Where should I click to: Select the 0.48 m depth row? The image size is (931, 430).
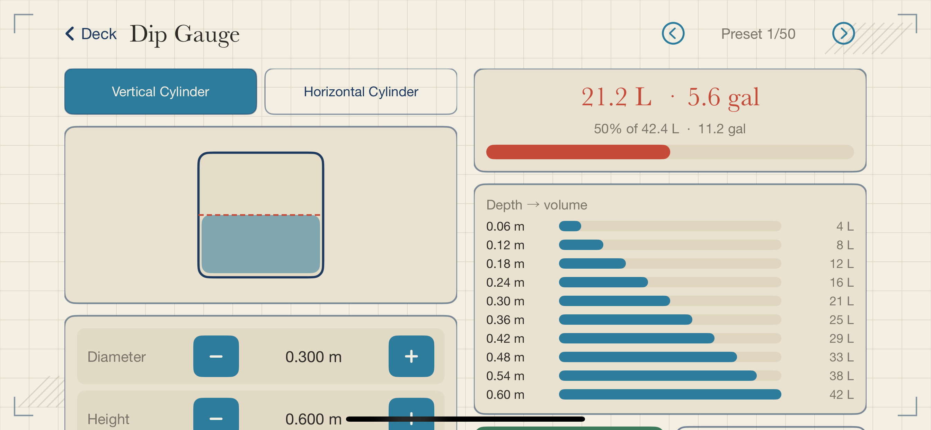point(670,357)
